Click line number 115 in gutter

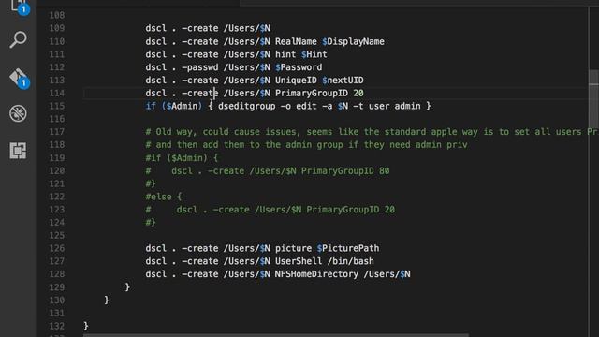(56, 106)
